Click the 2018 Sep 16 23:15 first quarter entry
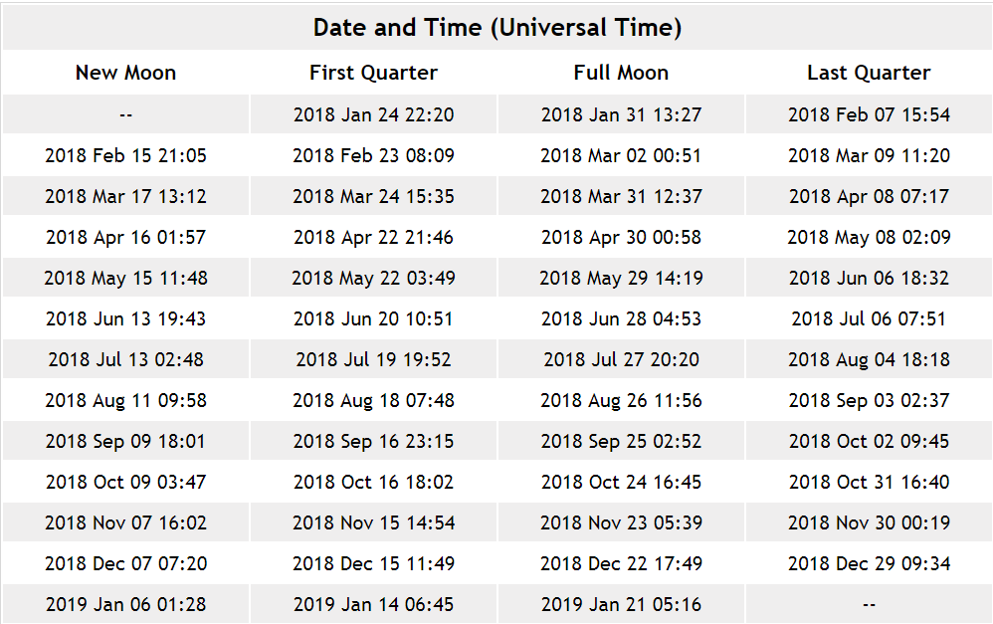993x624 pixels. (x=373, y=442)
